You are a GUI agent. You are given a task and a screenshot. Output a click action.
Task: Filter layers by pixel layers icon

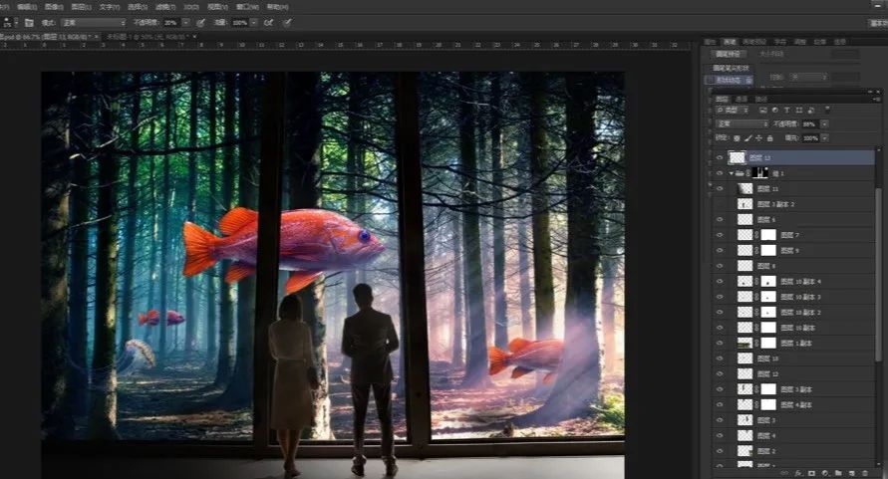point(762,110)
